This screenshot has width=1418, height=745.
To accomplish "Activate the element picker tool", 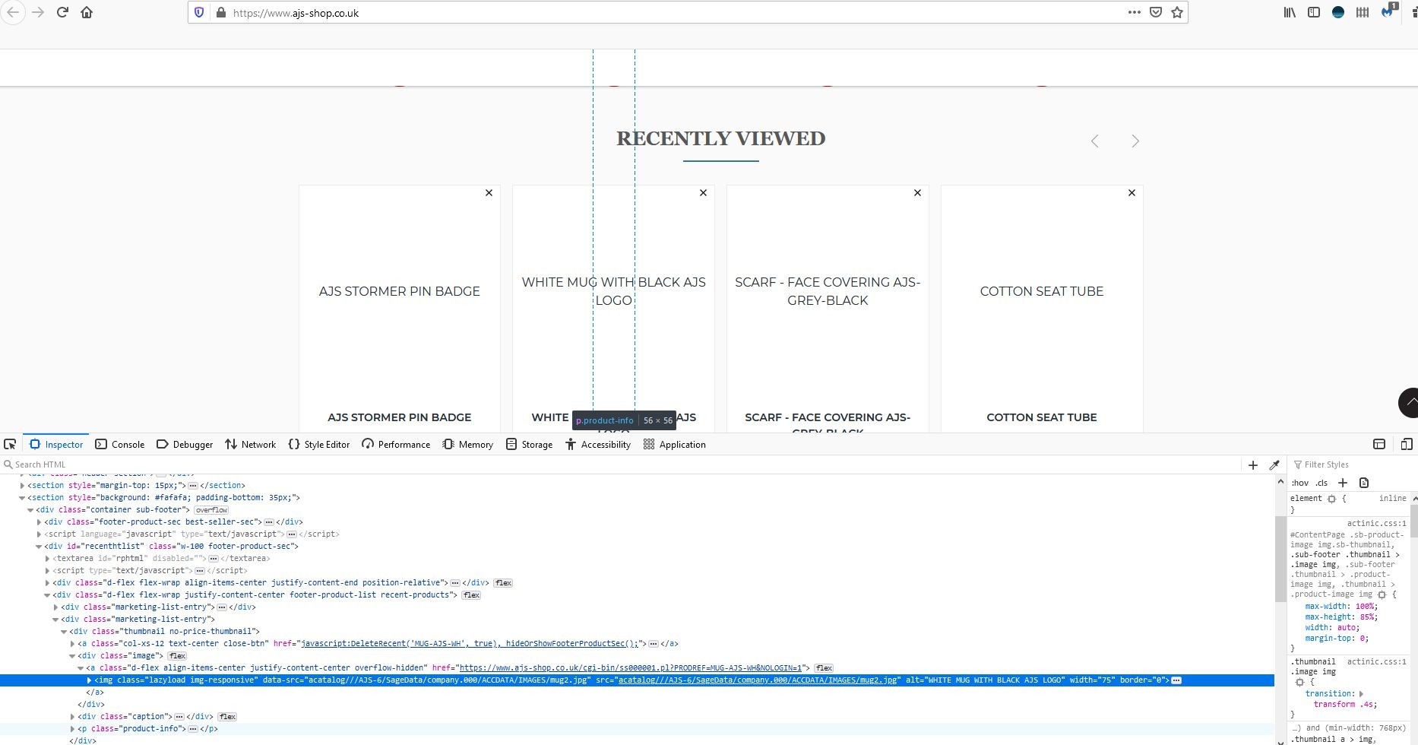I will point(10,444).
